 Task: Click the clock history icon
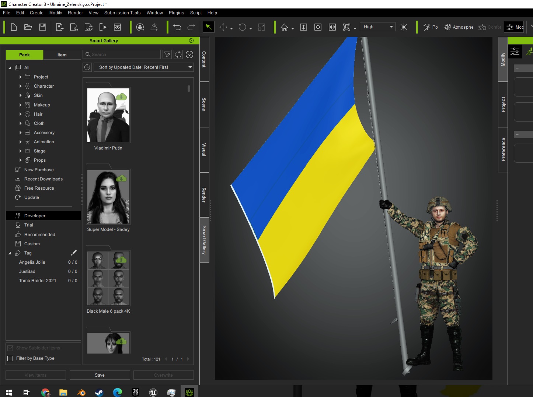pos(87,67)
